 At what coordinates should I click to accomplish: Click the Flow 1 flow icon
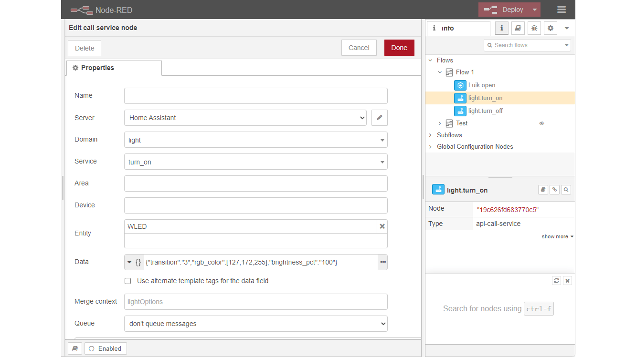coord(449,72)
